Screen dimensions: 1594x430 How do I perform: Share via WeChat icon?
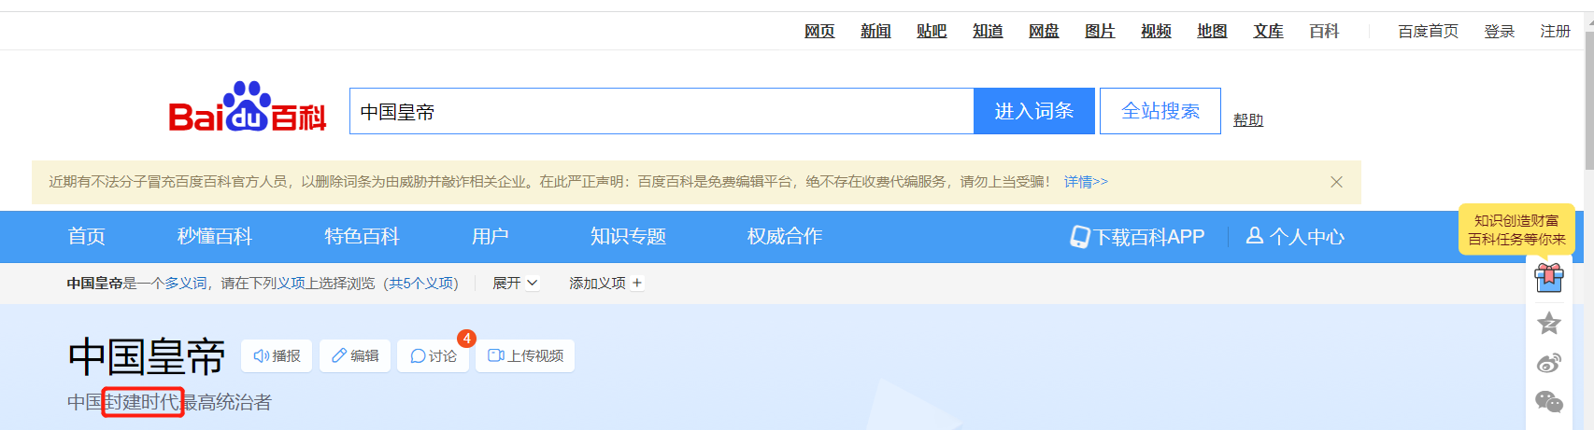point(1548,402)
